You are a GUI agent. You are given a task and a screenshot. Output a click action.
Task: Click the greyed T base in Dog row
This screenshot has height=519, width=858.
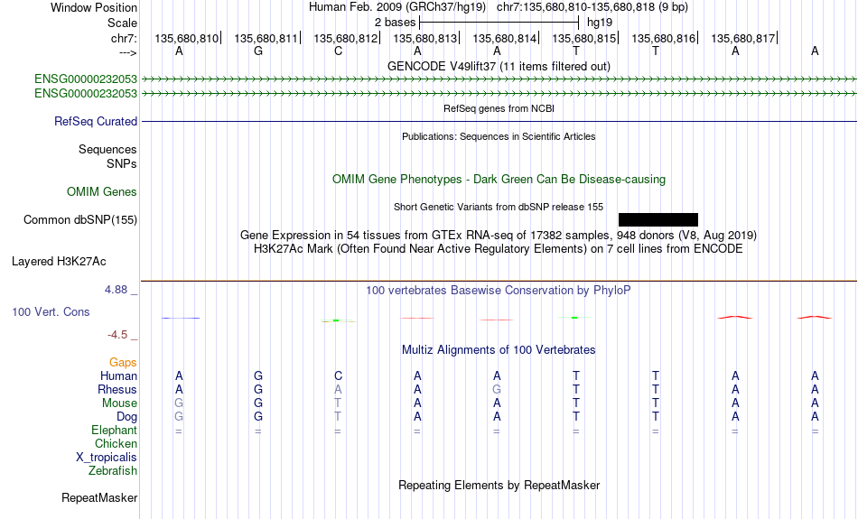[338, 417]
